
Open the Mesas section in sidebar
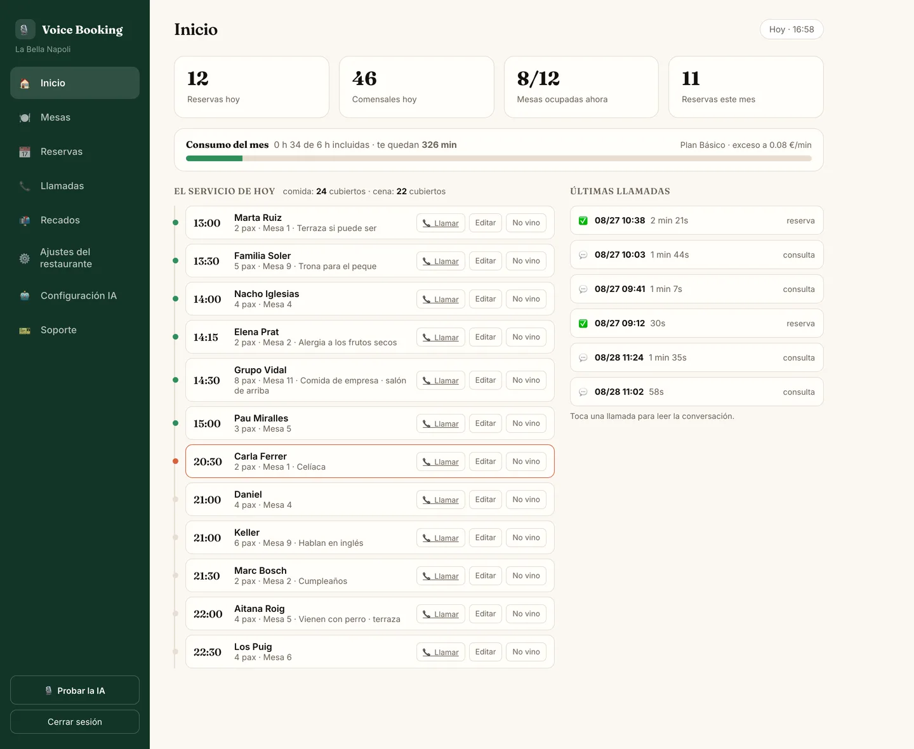click(x=75, y=117)
